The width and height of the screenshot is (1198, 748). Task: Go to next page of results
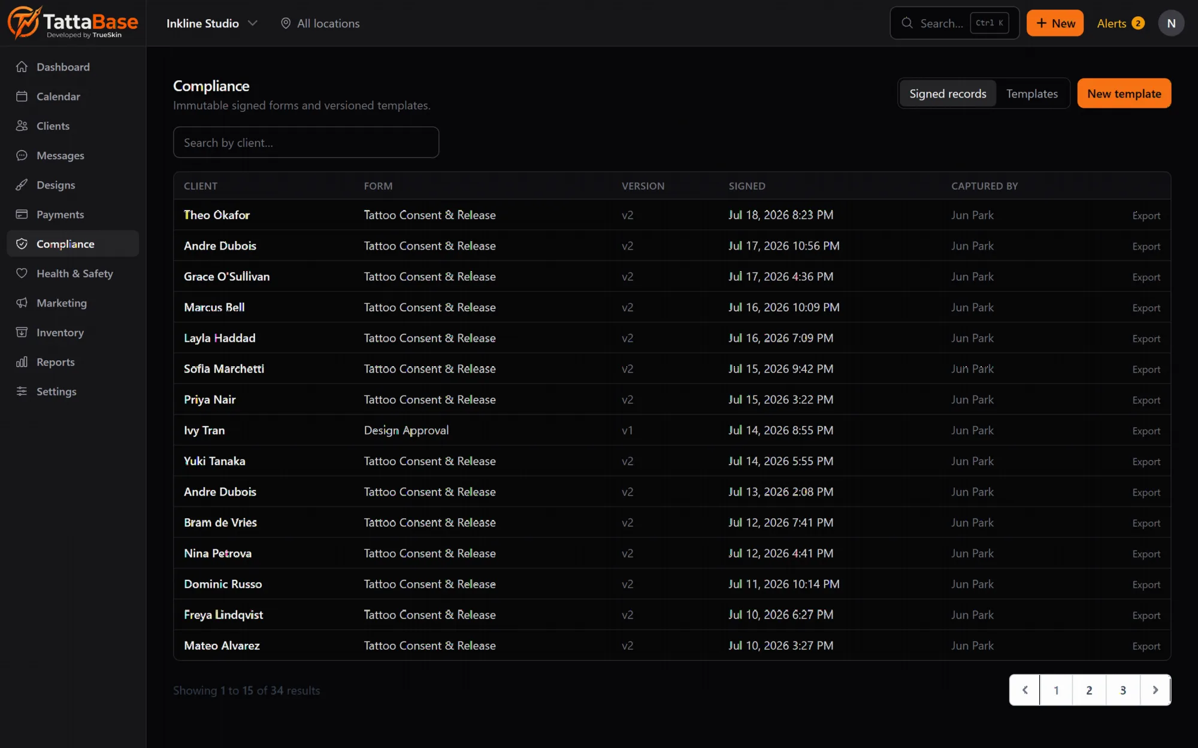point(1155,690)
